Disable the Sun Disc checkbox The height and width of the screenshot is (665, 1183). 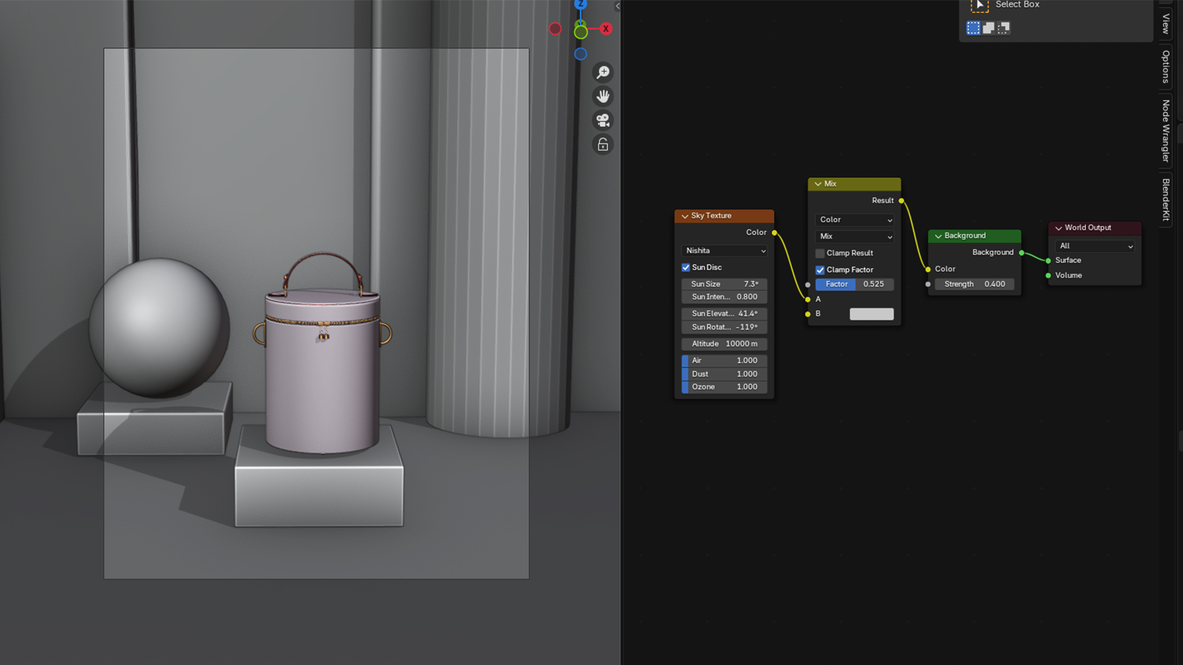click(686, 267)
